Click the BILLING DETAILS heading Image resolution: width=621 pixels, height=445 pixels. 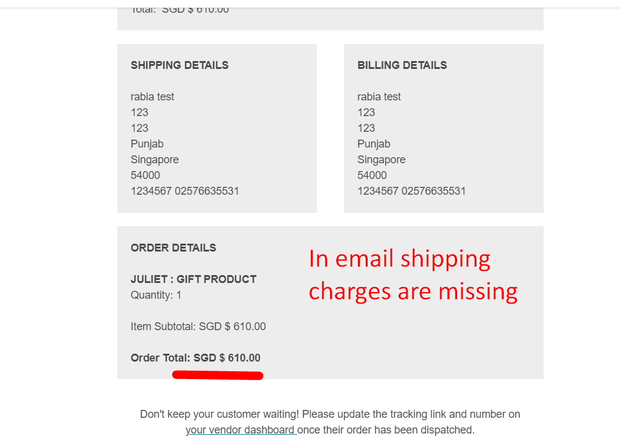point(402,65)
